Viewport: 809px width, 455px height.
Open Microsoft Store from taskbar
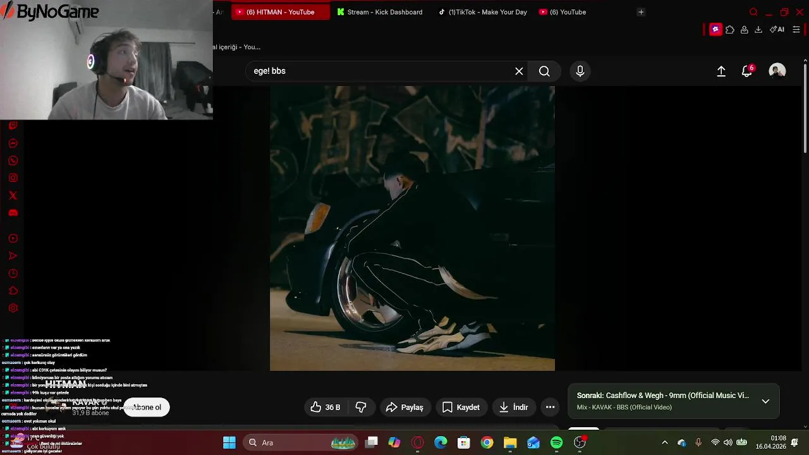[464, 442]
